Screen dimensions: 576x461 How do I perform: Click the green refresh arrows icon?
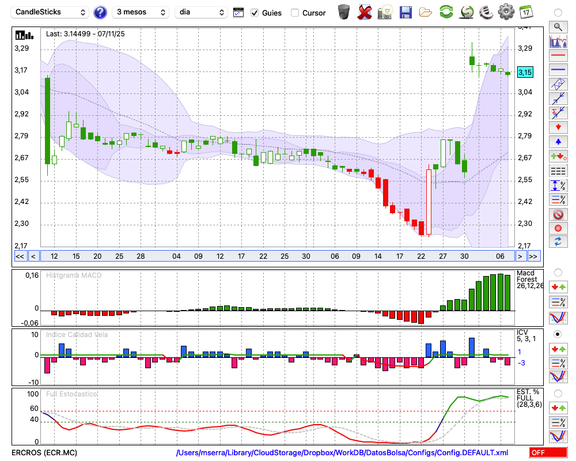(446, 12)
